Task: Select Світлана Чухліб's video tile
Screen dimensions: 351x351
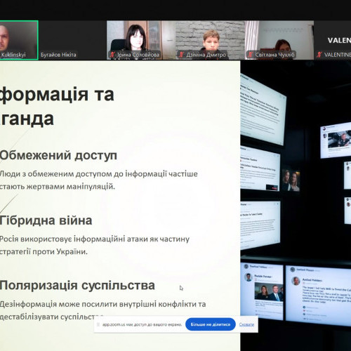Action: pyautogui.click(x=279, y=40)
